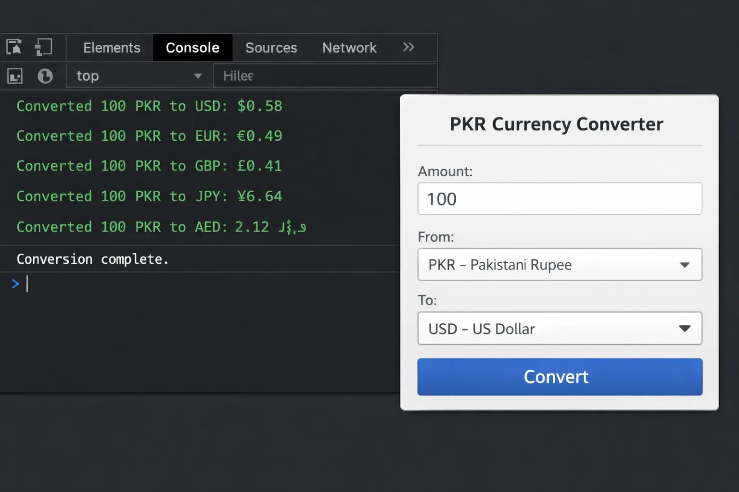Click the console command input line
This screenshot has width=739, height=492.
click(x=192, y=284)
